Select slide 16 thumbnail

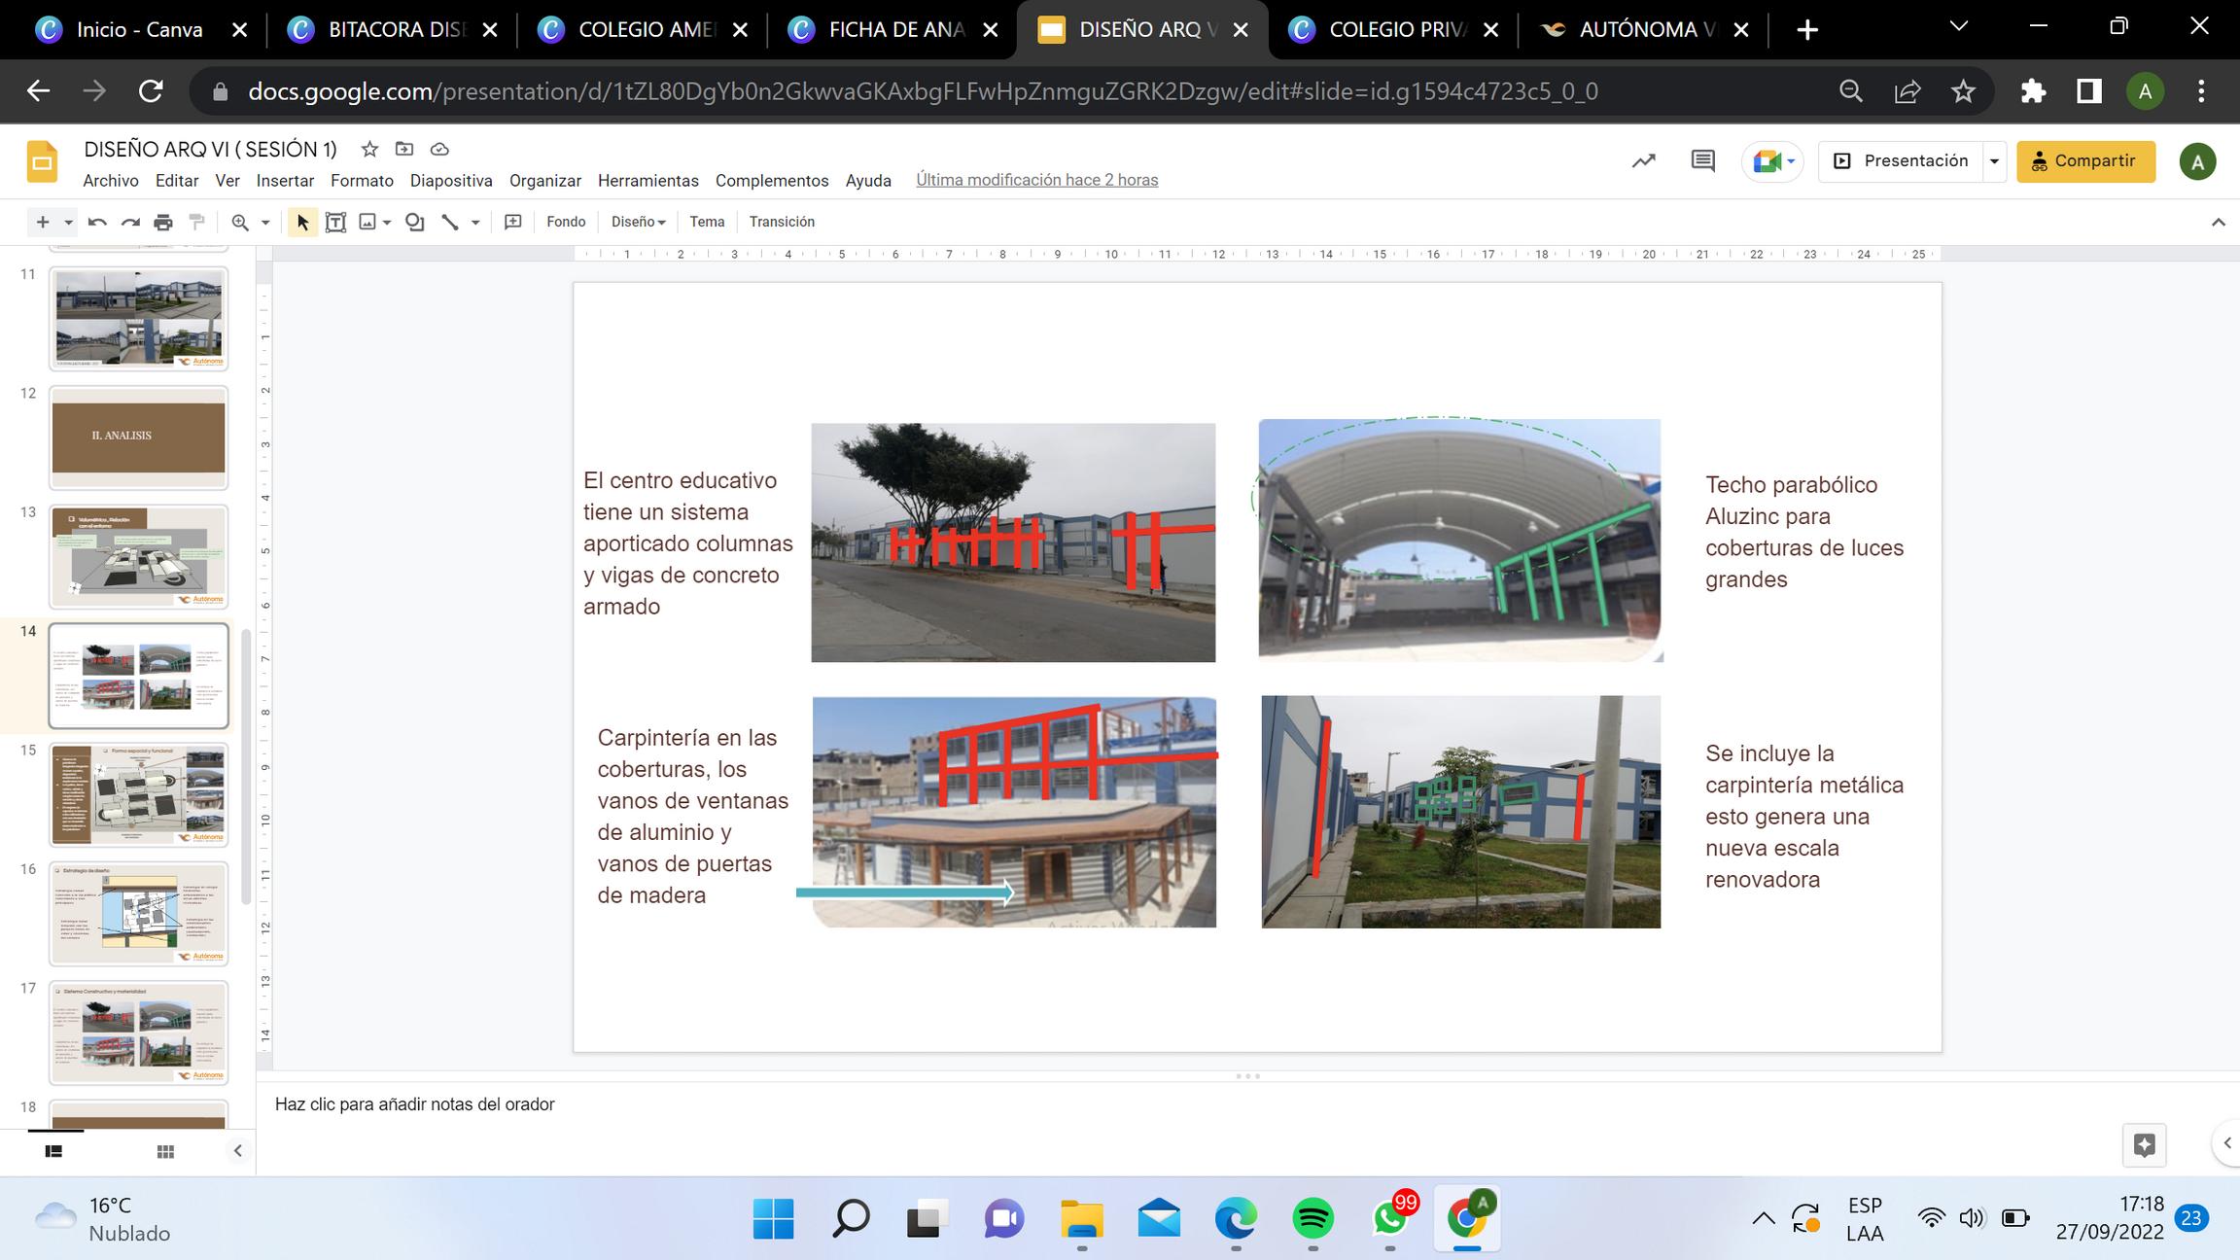[x=139, y=913]
